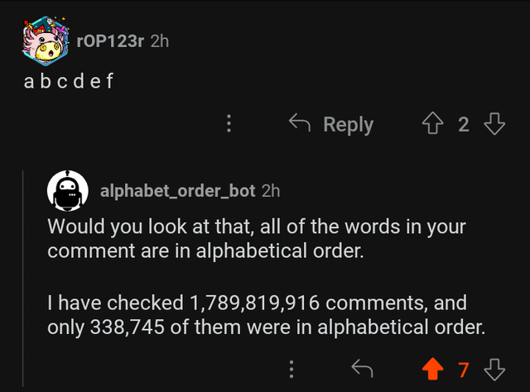Image resolution: width=530 pixels, height=392 pixels.
Task: Click the 2h timestamp next to rOP123r
Action: [x=160, y=41]
